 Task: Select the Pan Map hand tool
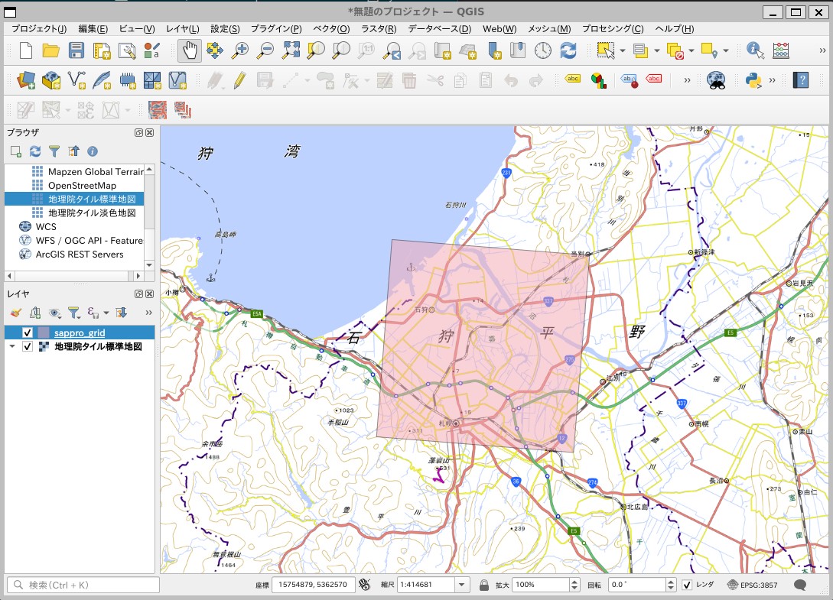pyautogui.click(x=190, y=51)
